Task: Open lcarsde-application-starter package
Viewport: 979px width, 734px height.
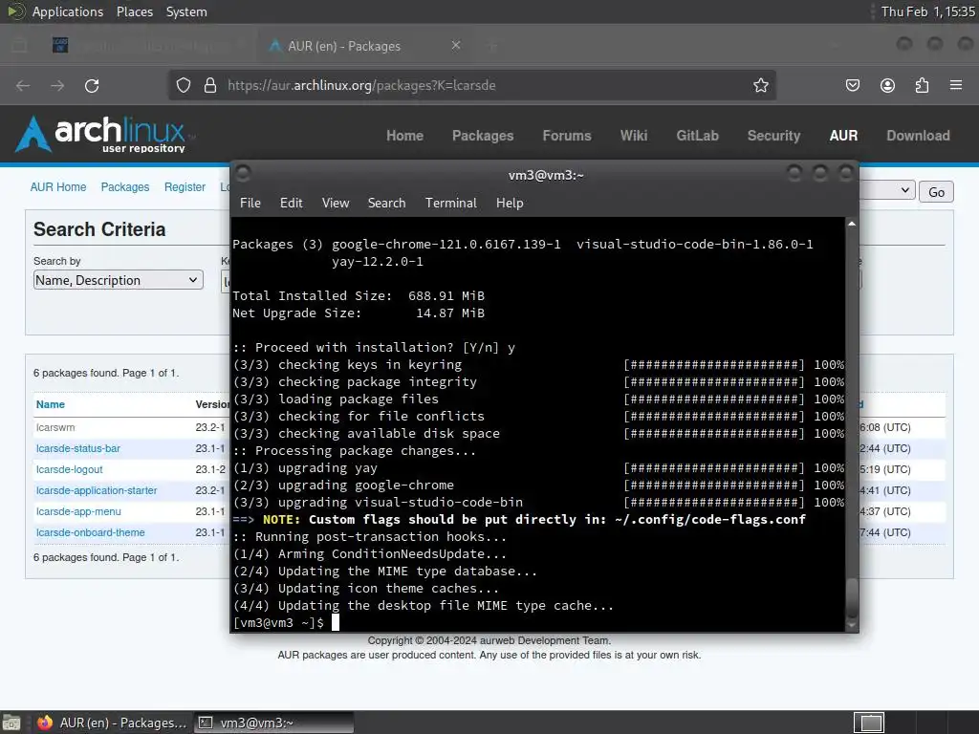Action: pos(97,490)
